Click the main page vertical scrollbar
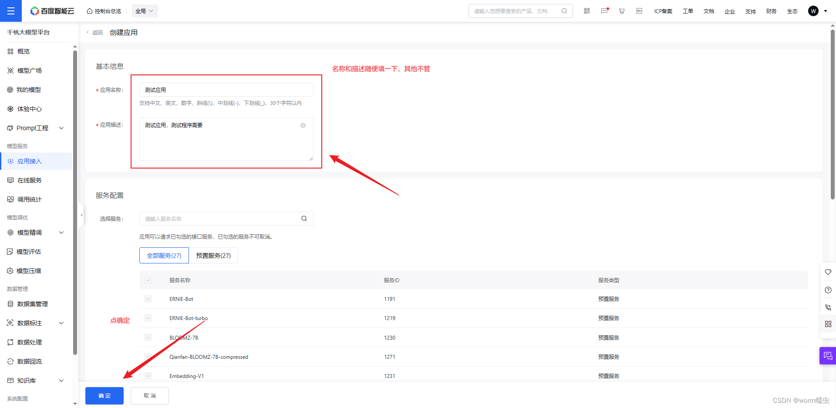The width and height of the screenshot is (836, 408). (x=833, y=115)
